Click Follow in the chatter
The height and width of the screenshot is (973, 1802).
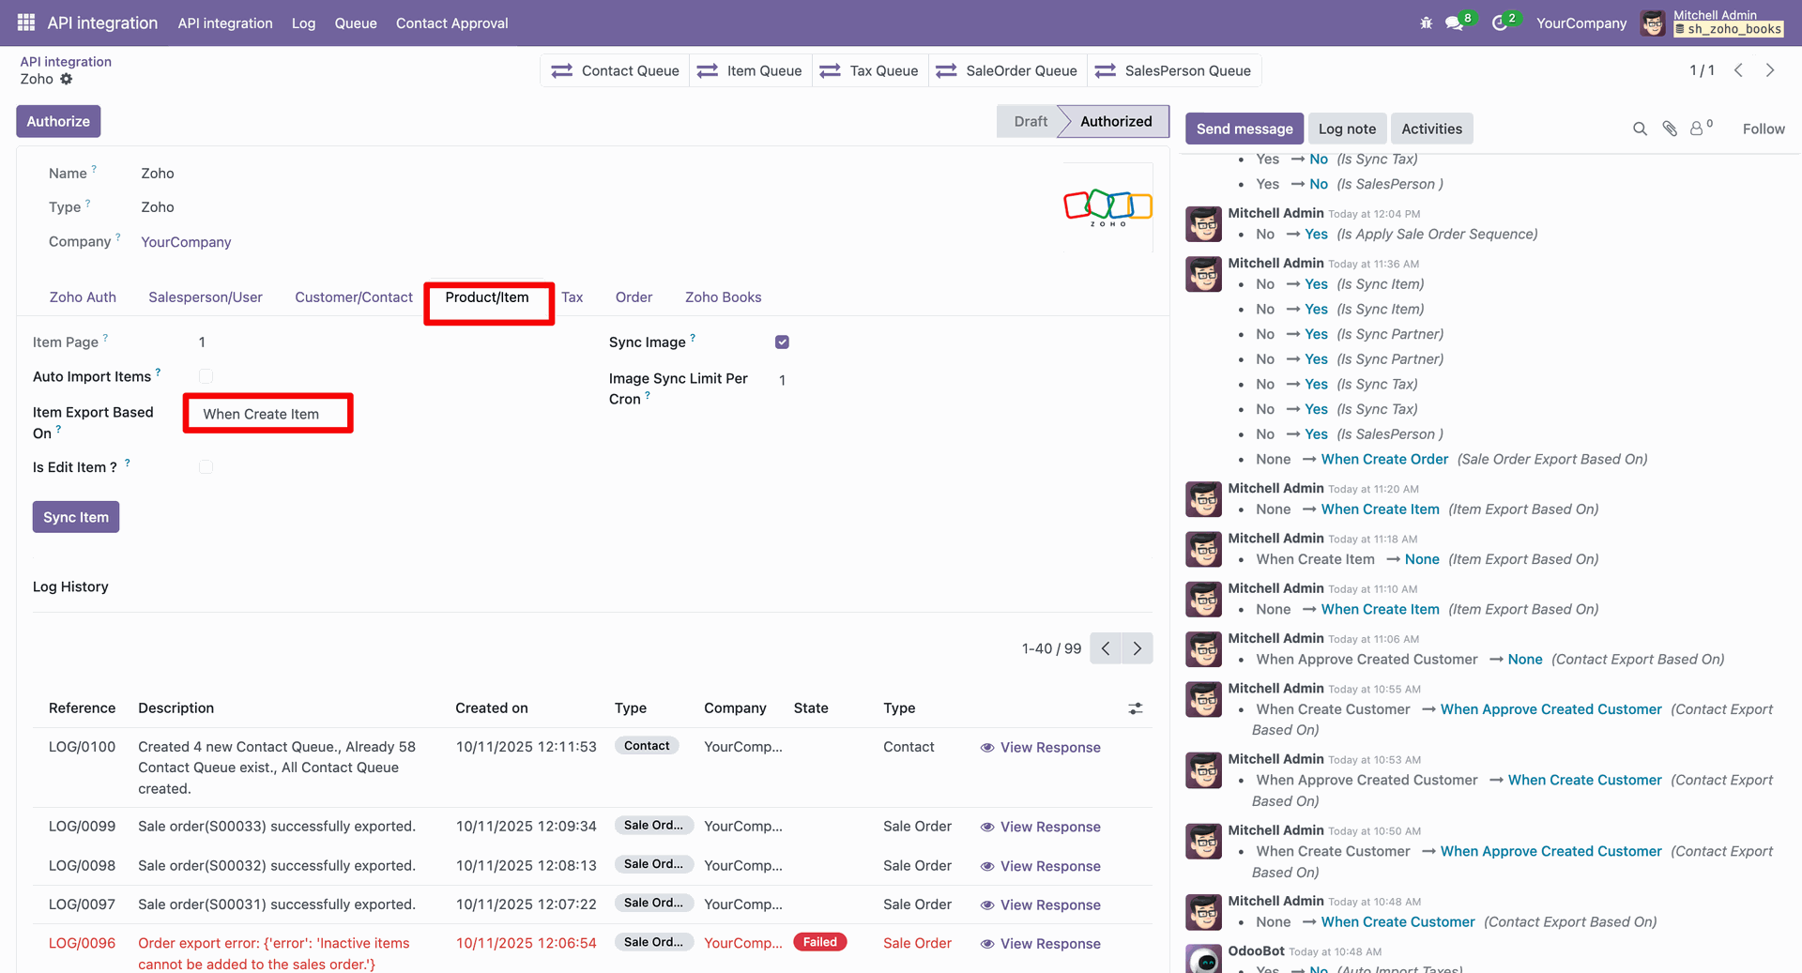click(1764, 129)
